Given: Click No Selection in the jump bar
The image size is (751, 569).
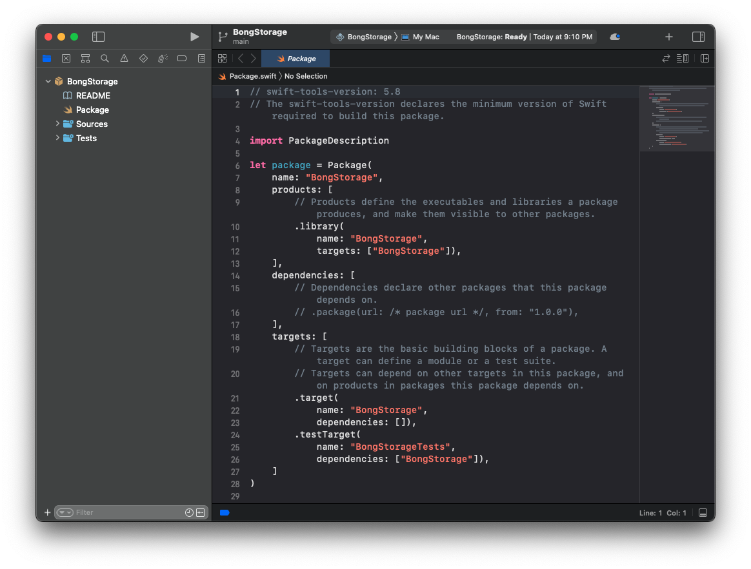Looking at the screenshot, I should tap(306, 76).
